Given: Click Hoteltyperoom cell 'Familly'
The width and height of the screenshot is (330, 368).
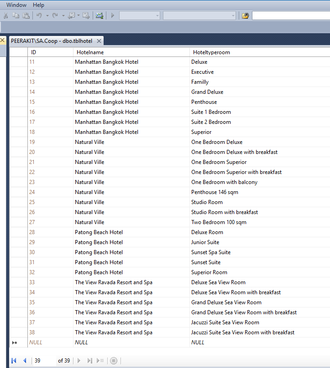Looking at the screenshot, I should [x=260, y=82].
